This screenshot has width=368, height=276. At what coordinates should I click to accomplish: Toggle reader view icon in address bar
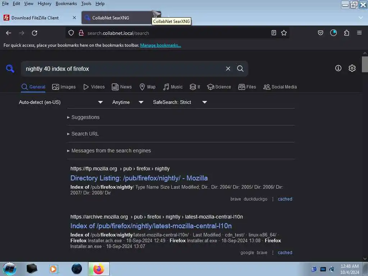[273, 33]
